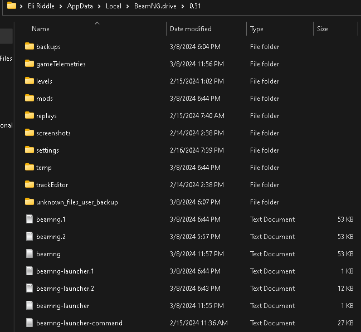Click the trackEditor folder icon
Viewport: 361px width, 332px height.
(x=30, y=185)
